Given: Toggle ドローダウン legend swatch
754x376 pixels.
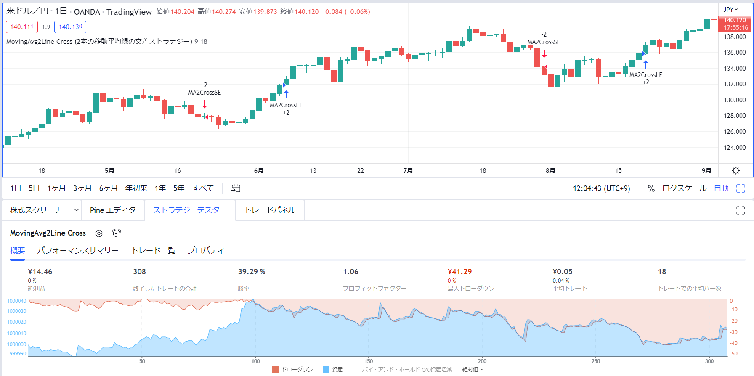Looking at the screenshot, I should click(x=276, y=369).
